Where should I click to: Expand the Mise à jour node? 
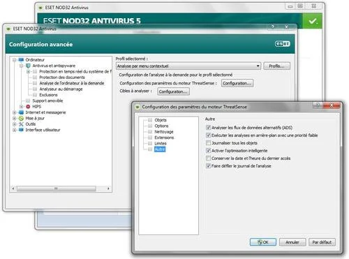coord(15,118)
